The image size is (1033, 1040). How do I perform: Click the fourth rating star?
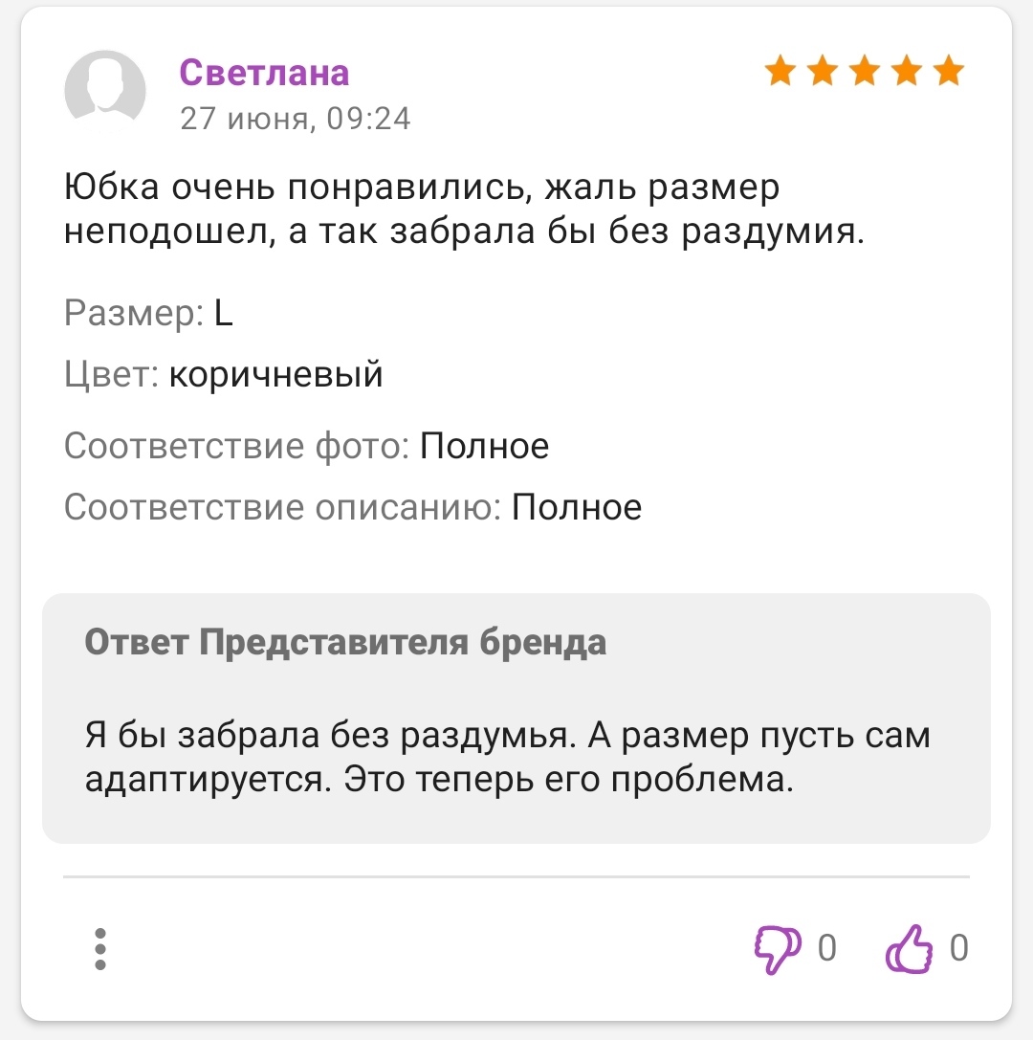tap(907, 71)
